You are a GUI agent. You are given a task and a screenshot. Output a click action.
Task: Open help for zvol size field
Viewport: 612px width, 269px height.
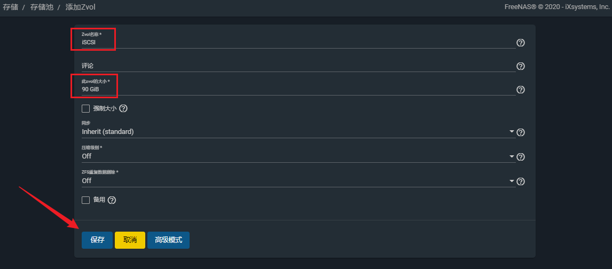[521, 90]
